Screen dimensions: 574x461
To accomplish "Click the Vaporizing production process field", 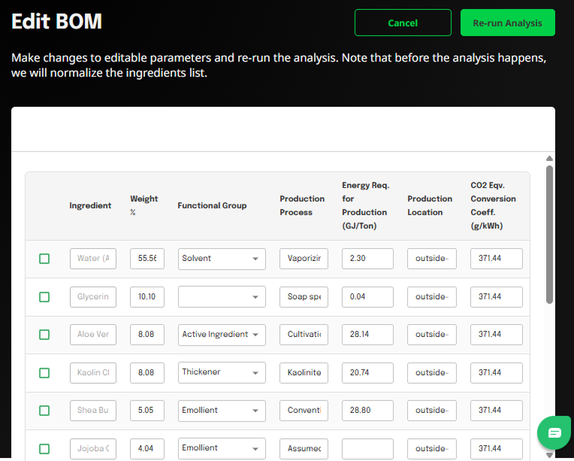I will [304, 259].
